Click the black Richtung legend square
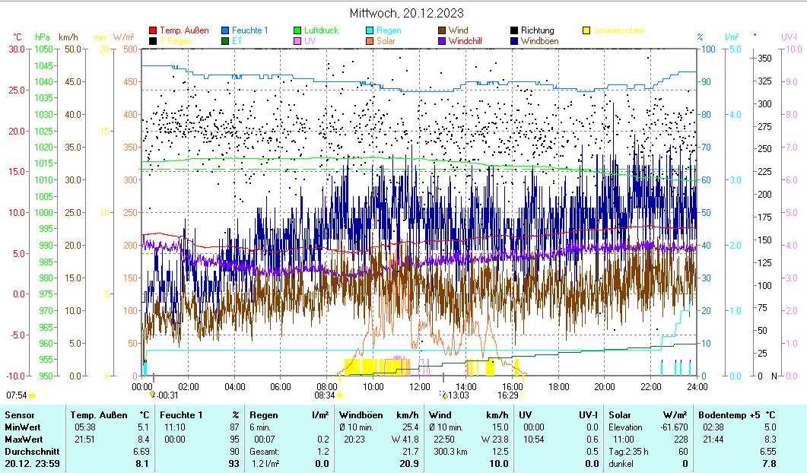The height and width of the screenshot is (473, 807). tap(515, 30)
